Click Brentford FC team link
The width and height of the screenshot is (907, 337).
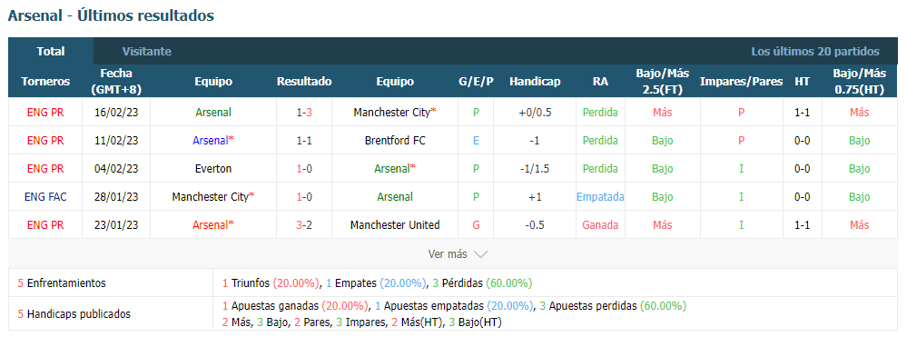point(395,141)
